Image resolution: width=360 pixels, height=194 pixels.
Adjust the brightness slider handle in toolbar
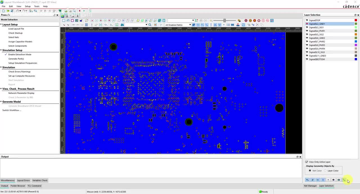pos(224,20)
